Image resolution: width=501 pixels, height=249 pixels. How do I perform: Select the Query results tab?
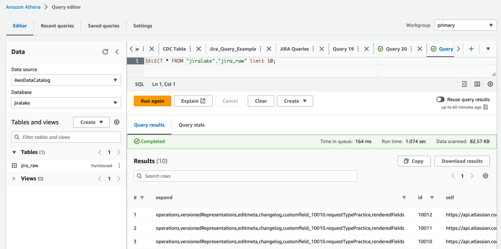[x=149, y=125]
